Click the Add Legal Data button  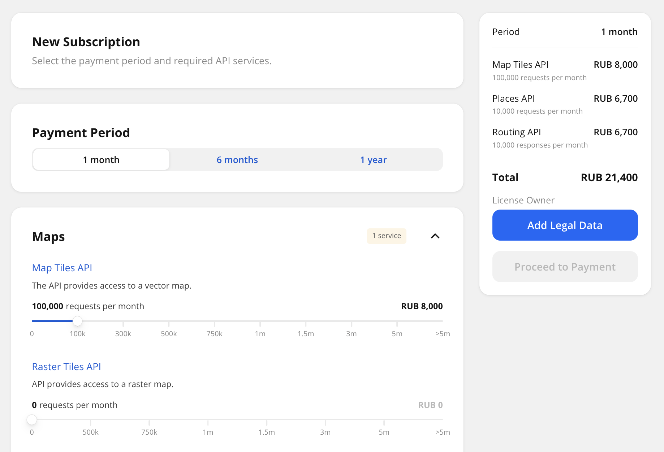click(565, 225)
